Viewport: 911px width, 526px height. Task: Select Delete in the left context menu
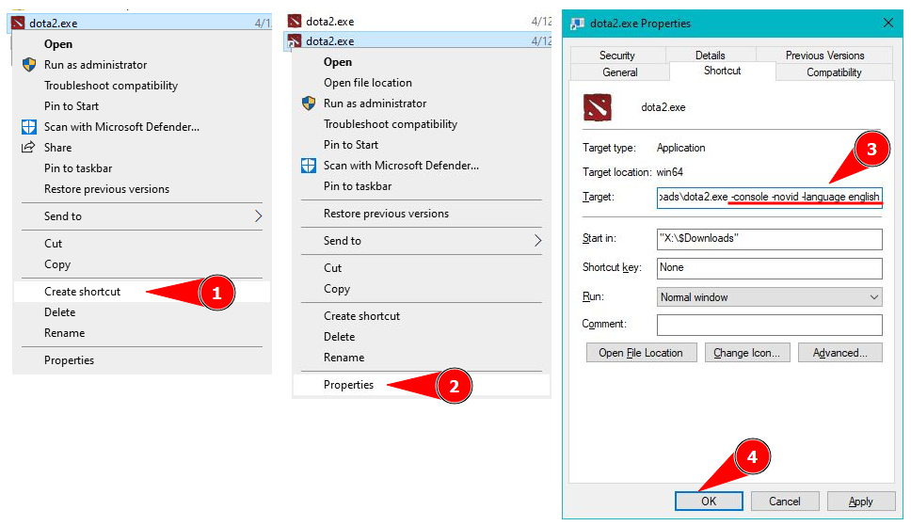click(60, 312)
